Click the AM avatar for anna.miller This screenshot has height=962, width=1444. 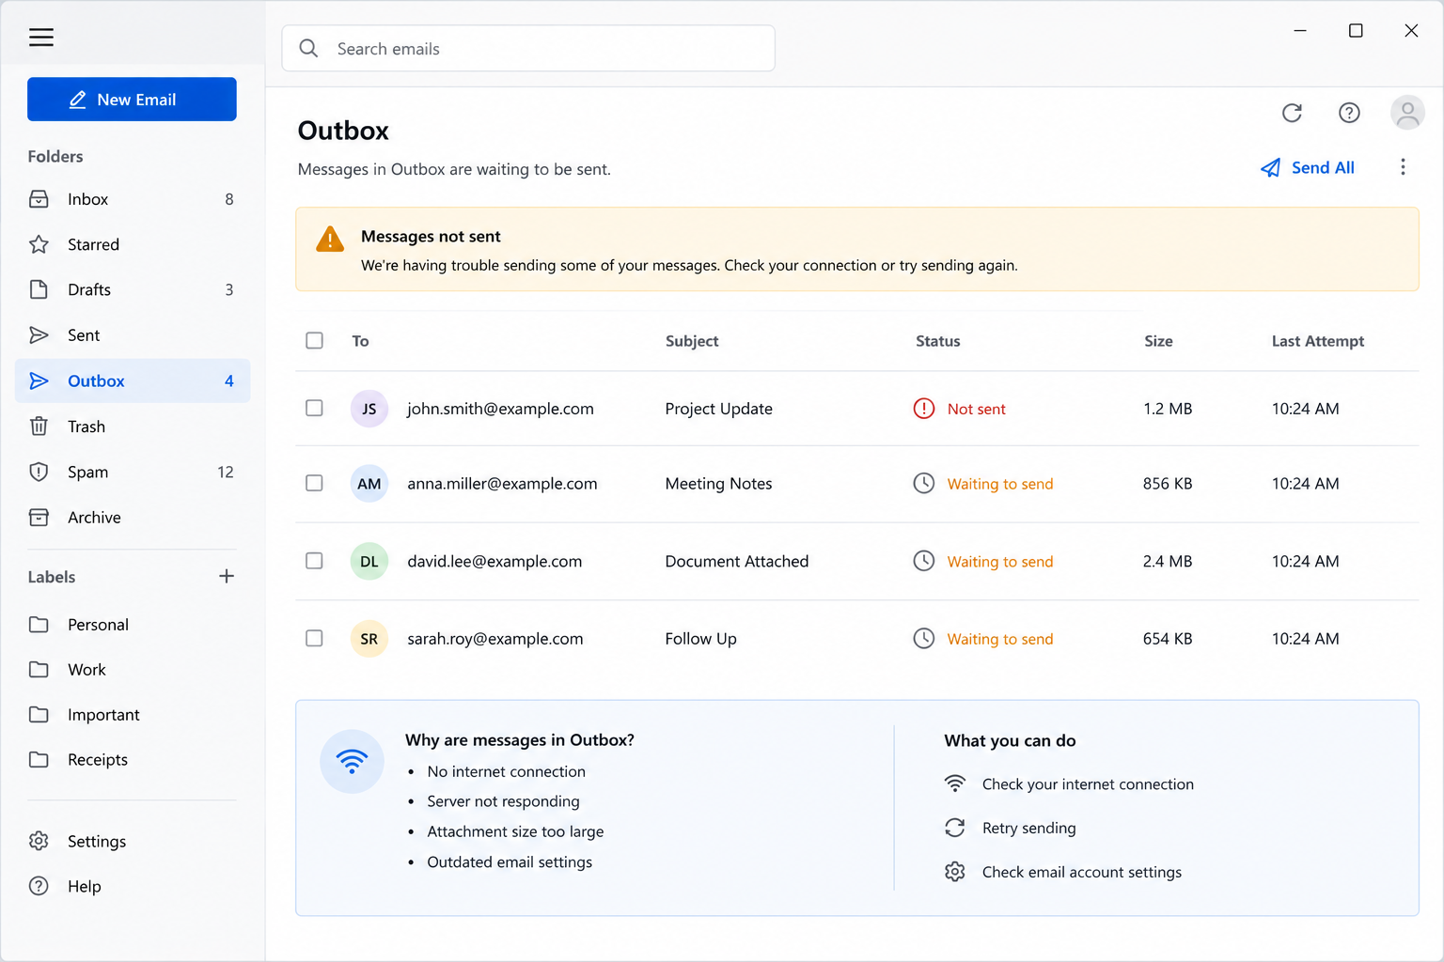[369, 484]
